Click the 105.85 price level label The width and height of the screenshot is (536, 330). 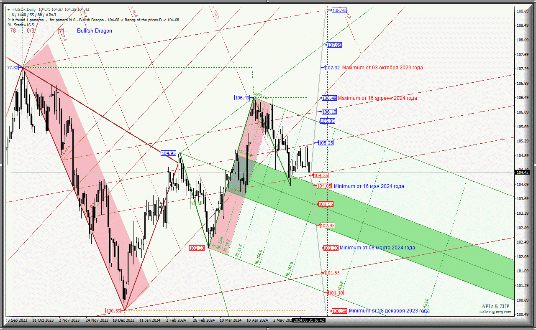click(x=327, y=121)
